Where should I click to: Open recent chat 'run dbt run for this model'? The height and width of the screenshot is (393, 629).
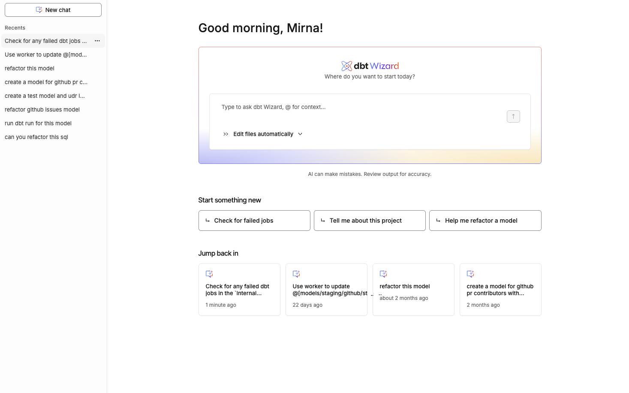tap(38, 123)
